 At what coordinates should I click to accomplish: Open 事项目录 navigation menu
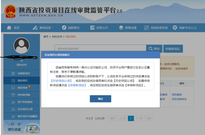(x=45, y=28)
